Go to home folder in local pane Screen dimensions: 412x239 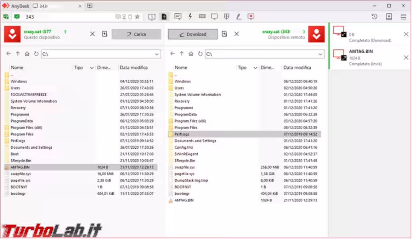27,54
